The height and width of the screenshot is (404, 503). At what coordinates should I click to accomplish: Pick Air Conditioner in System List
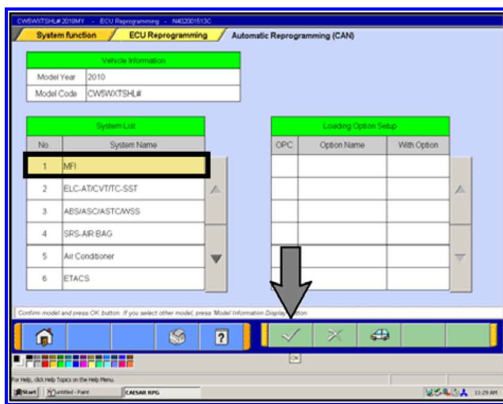coord(133,256)
